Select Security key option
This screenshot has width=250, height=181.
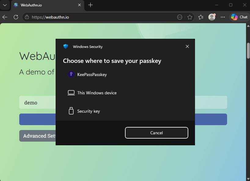point(125,111)
